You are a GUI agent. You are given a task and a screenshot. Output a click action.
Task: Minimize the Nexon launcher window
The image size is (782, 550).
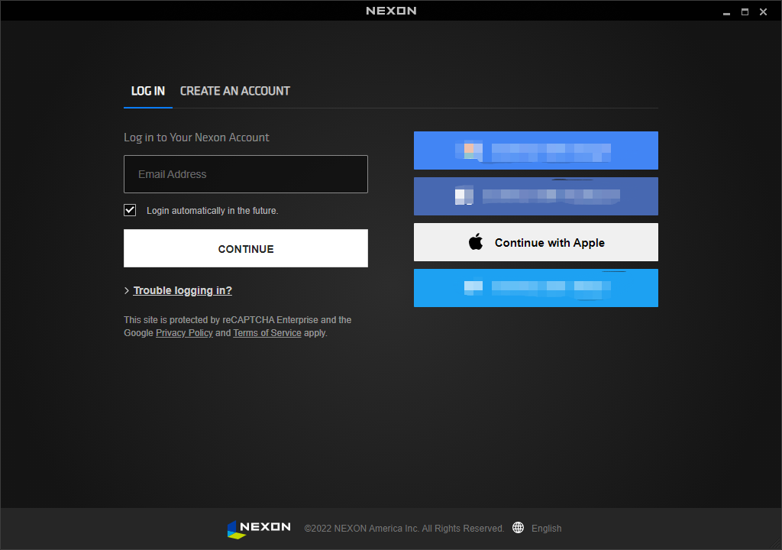727,12
